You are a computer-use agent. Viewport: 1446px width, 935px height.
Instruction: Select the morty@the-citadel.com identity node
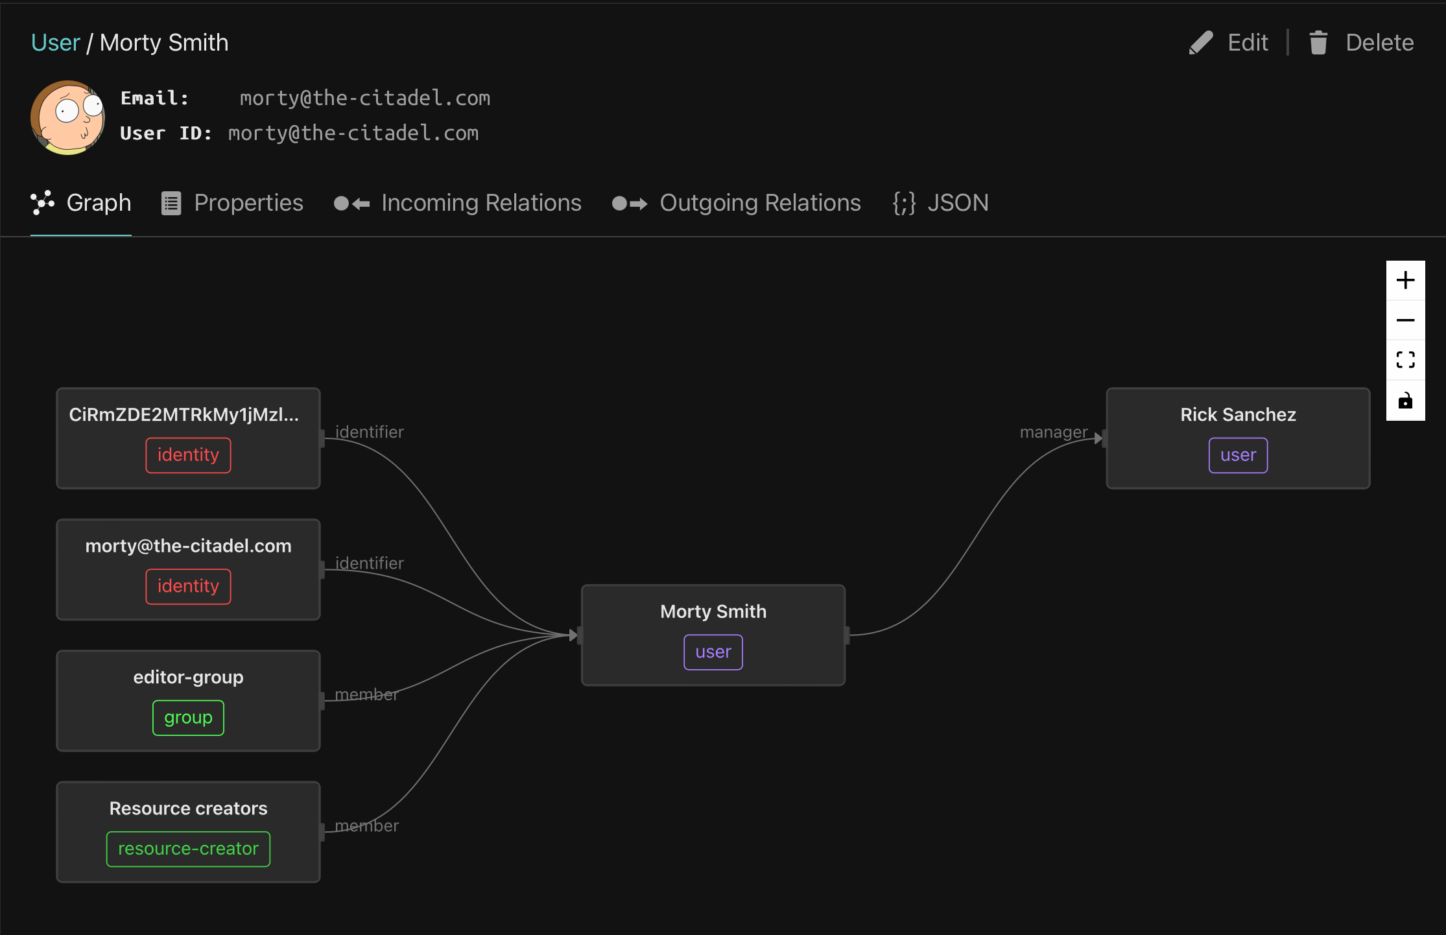pyautogui.click(x=188, y=569)
